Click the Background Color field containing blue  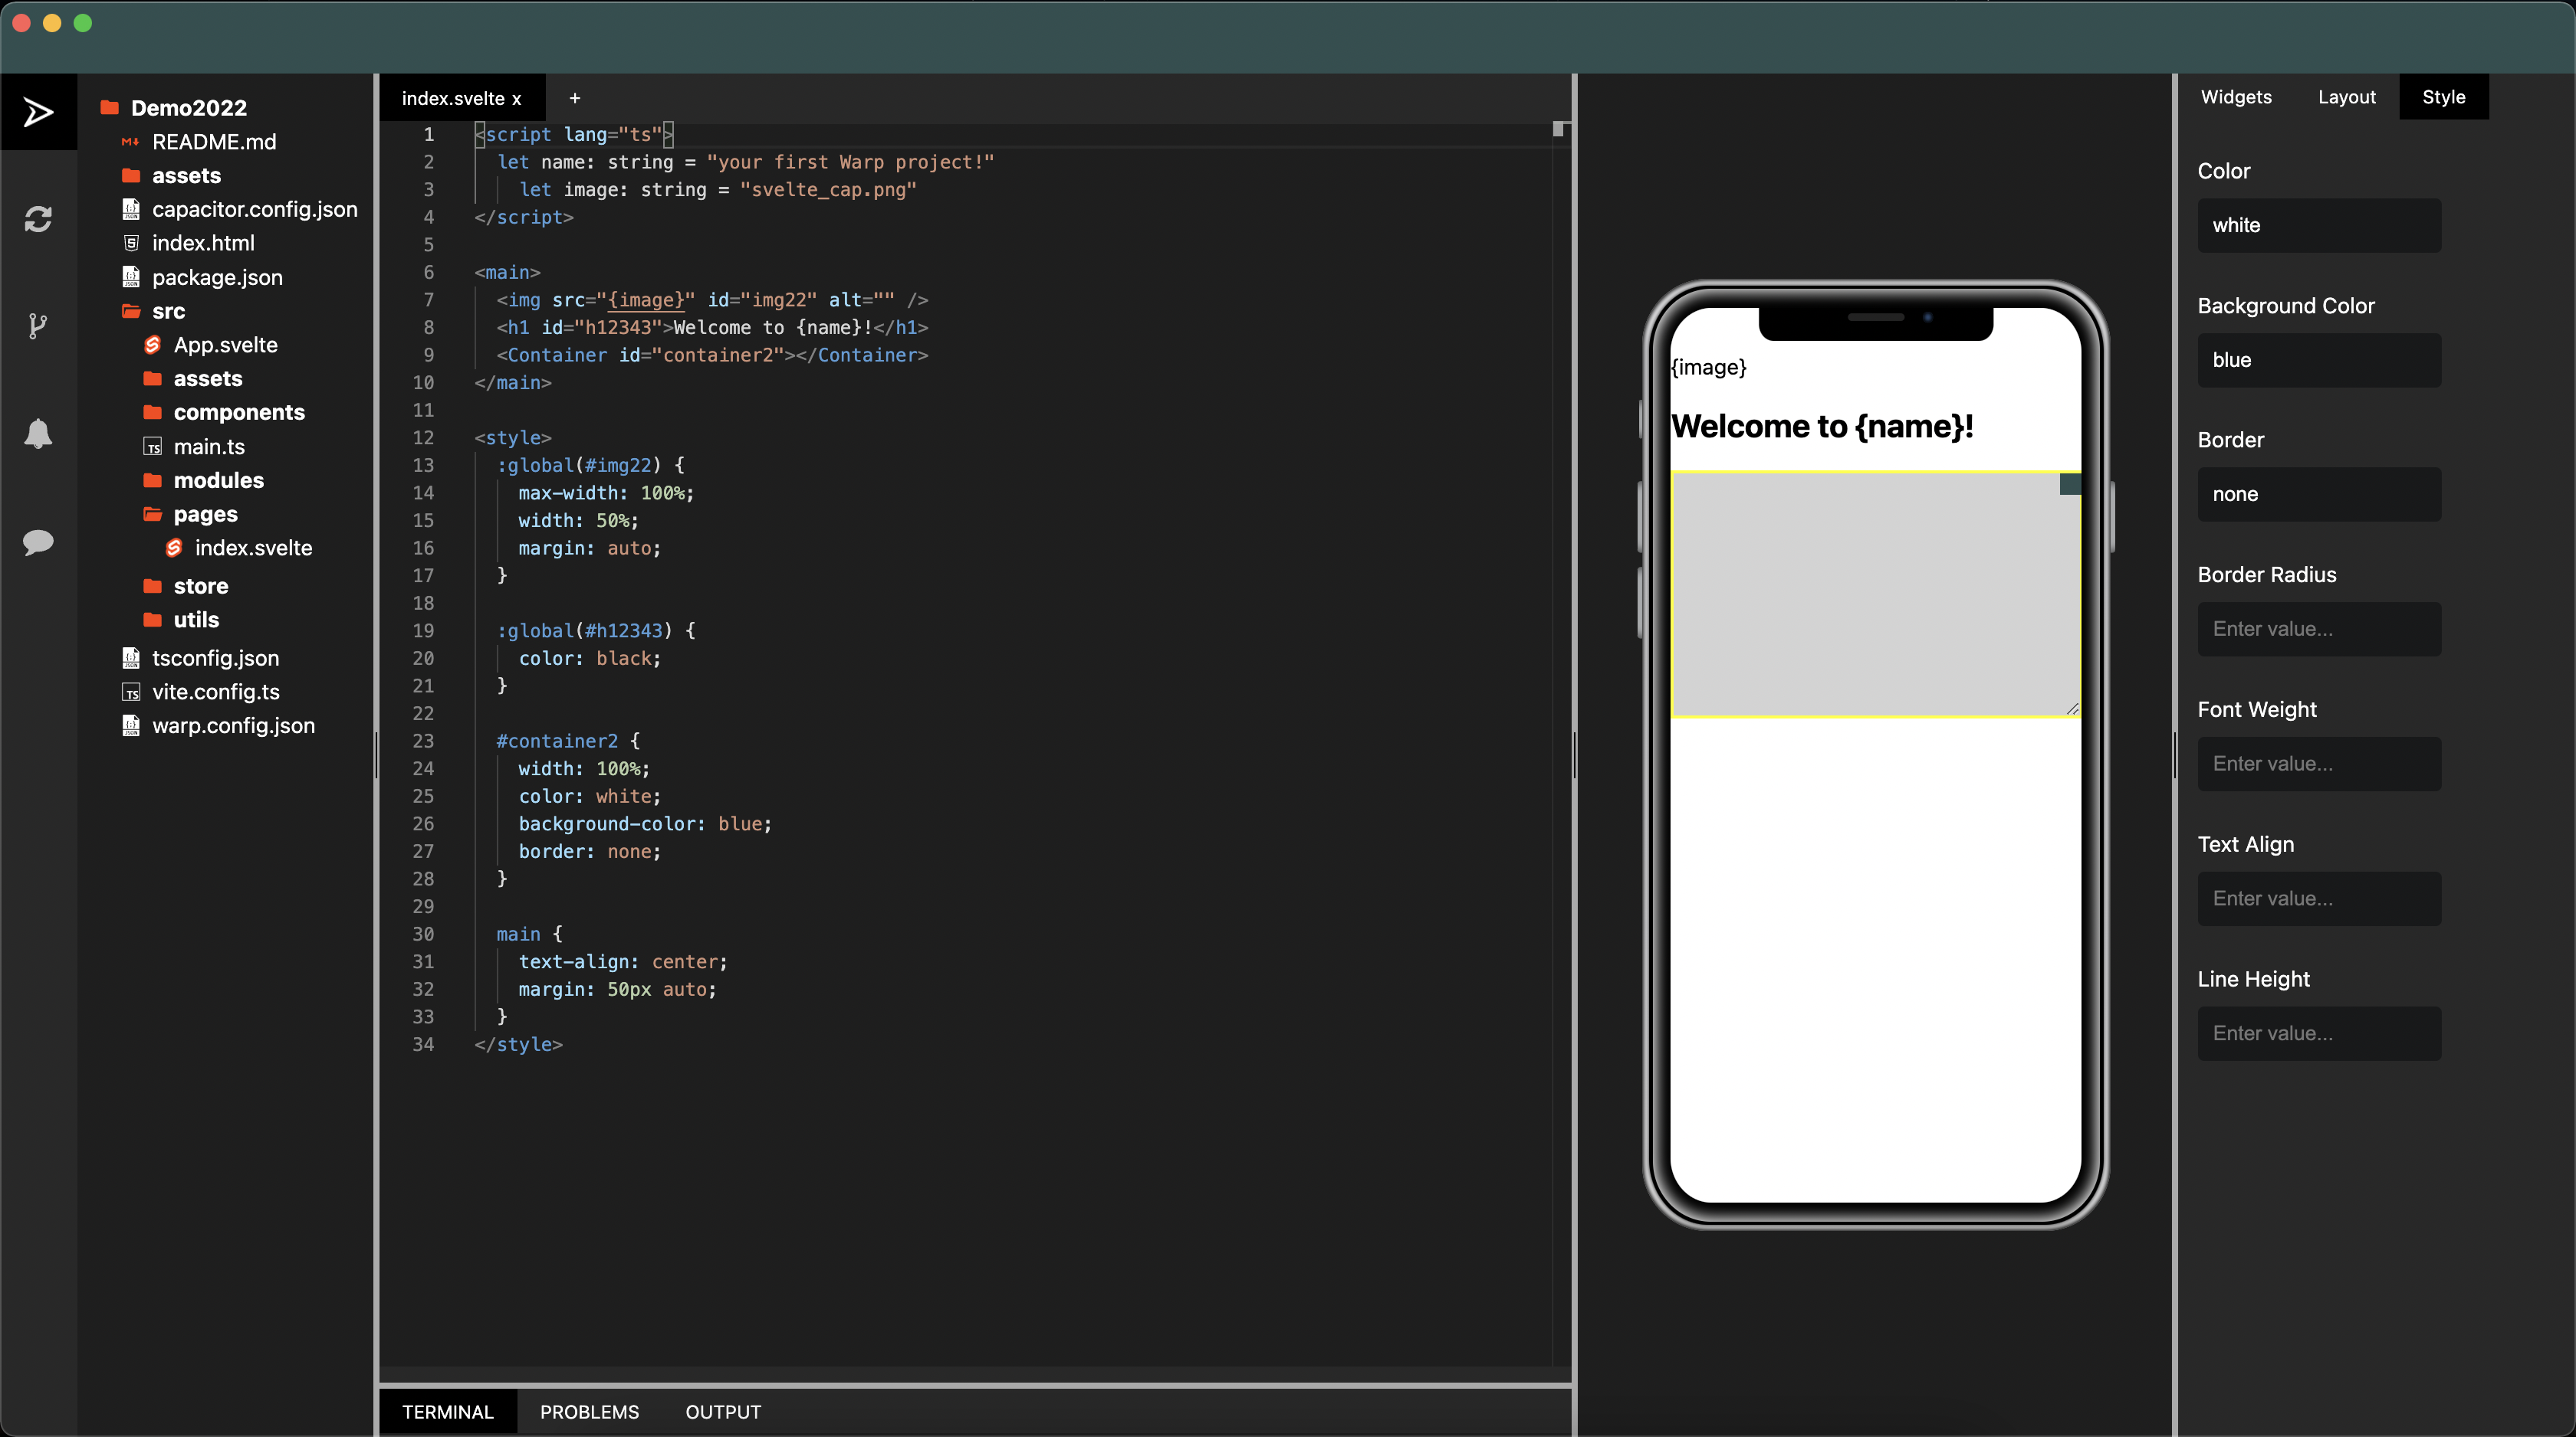tap(2319, 360)
